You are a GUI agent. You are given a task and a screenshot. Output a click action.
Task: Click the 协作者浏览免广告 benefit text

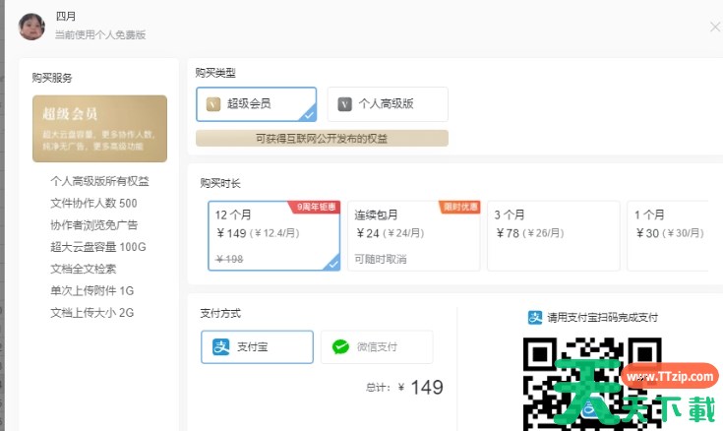click(x=94, y=225)
